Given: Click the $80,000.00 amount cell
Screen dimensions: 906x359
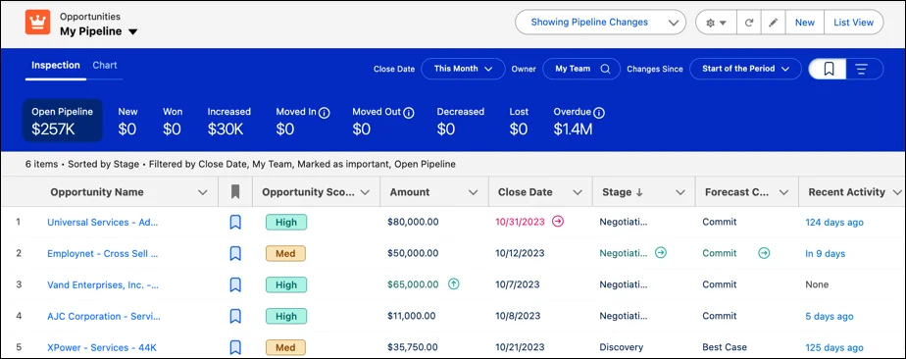Looking at the screenshot, I should tap(413, 222).
